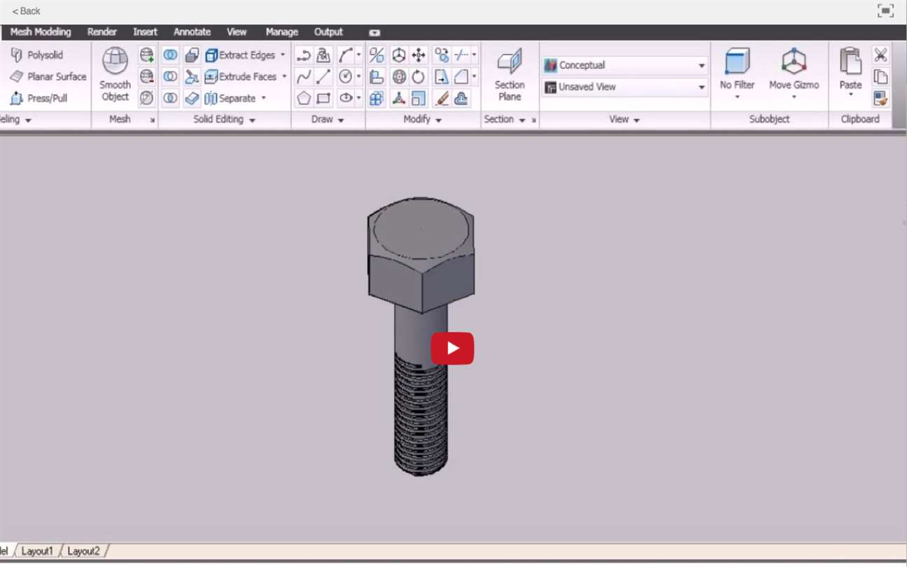This screenshot has height=567, width=907.
Task: Open the Conceptual visual style dropdown
Action: 625,65
